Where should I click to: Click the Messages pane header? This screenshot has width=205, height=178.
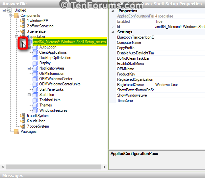tap(103, 175)
